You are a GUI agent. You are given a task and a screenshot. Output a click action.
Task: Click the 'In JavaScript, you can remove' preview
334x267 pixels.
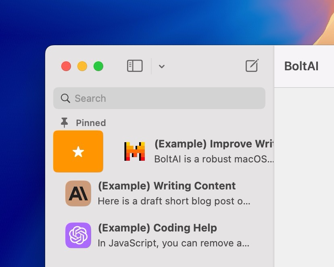tap(173, 243)
